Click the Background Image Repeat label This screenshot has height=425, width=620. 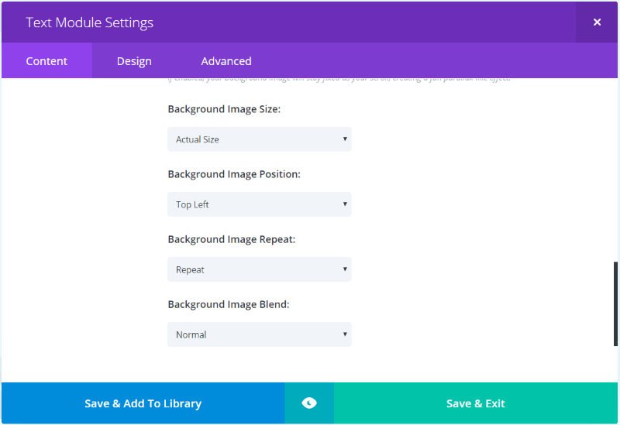click(x=232, y=239)
